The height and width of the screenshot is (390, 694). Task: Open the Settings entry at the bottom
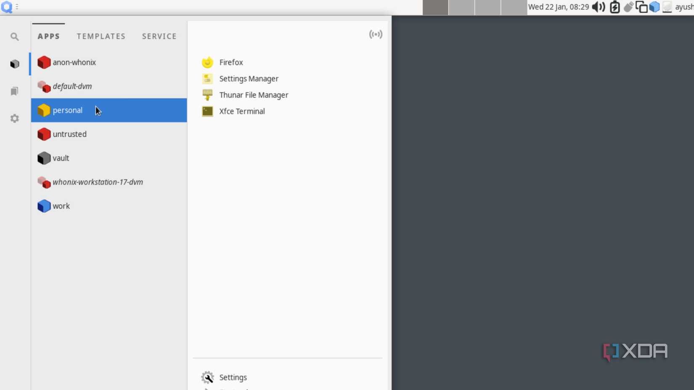click(x=233, y=377)
